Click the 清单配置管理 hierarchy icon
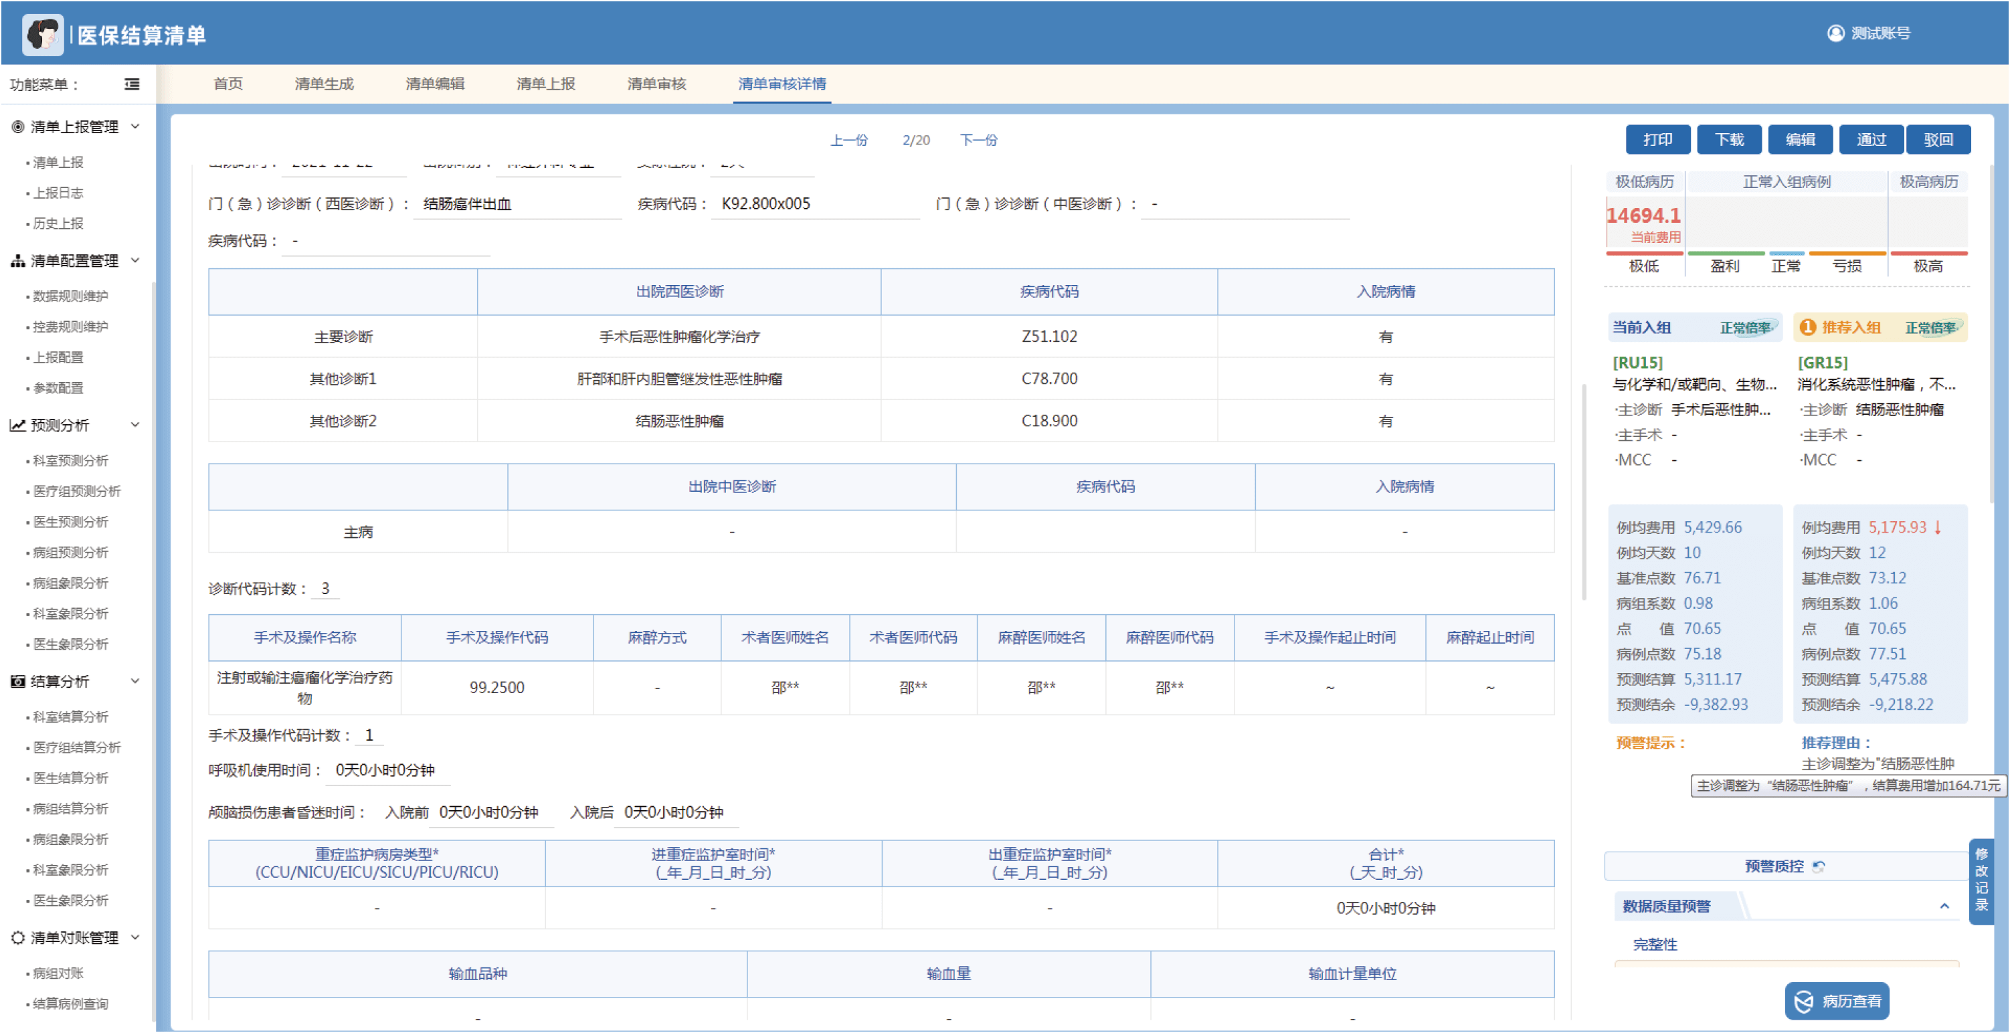This screenshot has height=1033, width=2010. click(17, 260)
